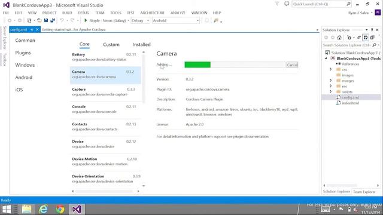Switch to the Custom plugins tab
383x215 pixels.
click(x=111, y=45)
